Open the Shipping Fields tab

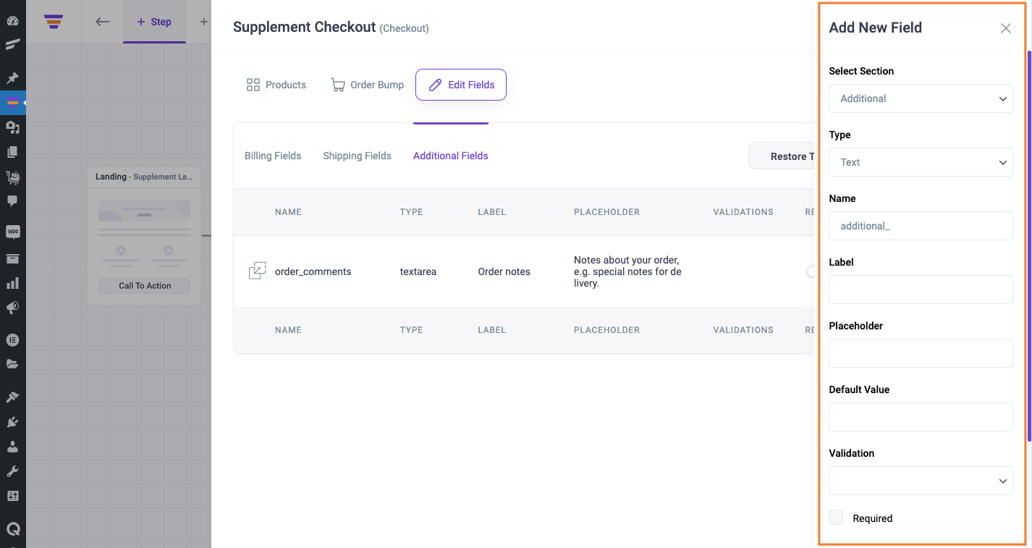tap(357, 156)
